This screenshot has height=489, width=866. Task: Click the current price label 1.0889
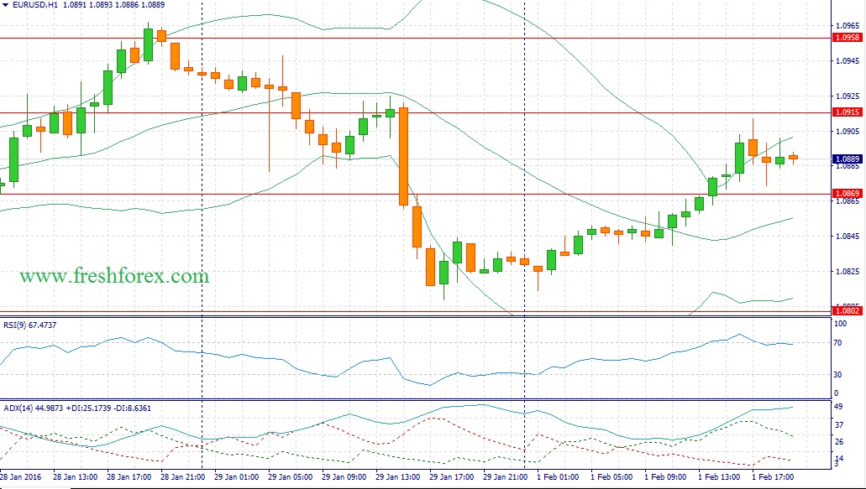coord(846,159)
